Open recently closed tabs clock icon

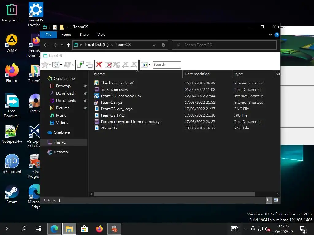(56, 65)
